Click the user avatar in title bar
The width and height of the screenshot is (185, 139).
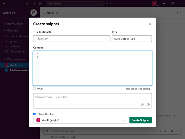pos(155,4)
